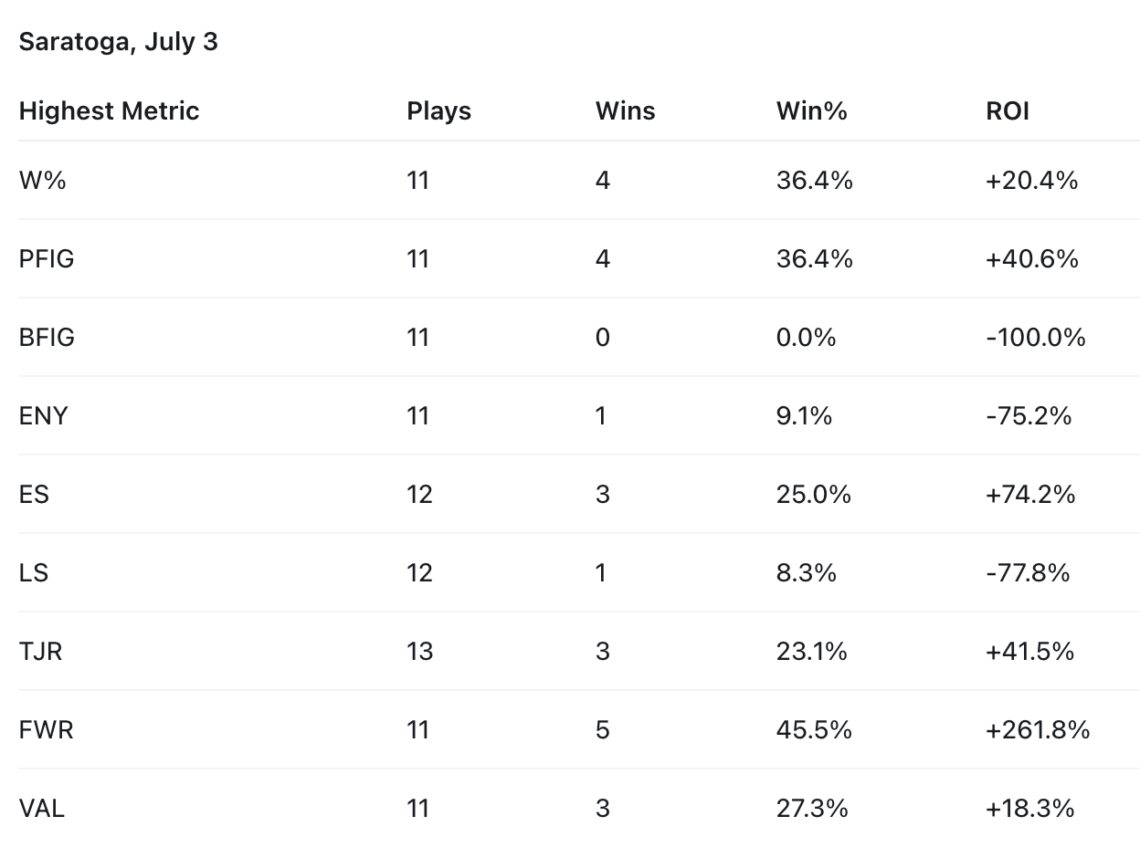Select the FWR metric row label
This screenshot has width=1140, height=858.
point(46,730)
